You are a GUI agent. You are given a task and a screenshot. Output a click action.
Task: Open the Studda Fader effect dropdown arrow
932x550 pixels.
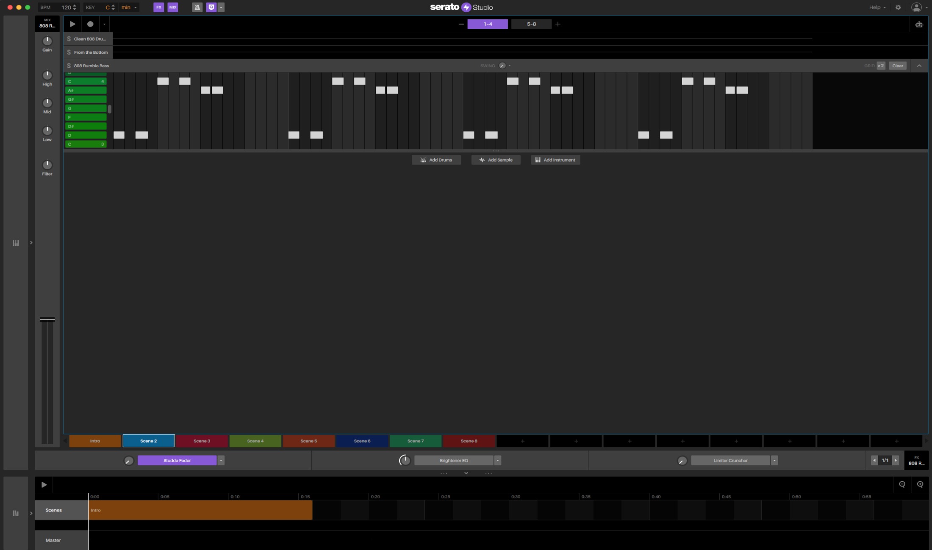click(x=221, y=460)
